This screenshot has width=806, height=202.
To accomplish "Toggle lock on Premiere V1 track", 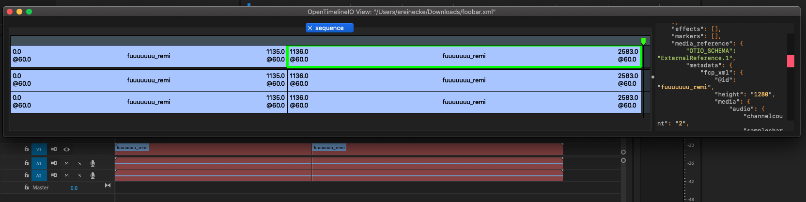I will (x=27, y=149).
